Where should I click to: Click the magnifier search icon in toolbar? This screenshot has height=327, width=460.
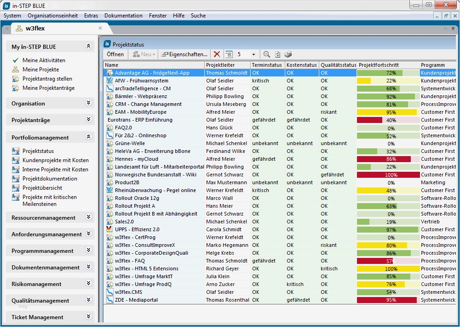pyautogui.click(x=267, y=54)
